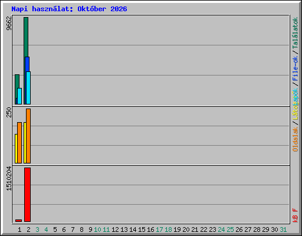
Task: Click the yellow visits bar for day 2
Action: click(x=25, y=143)
